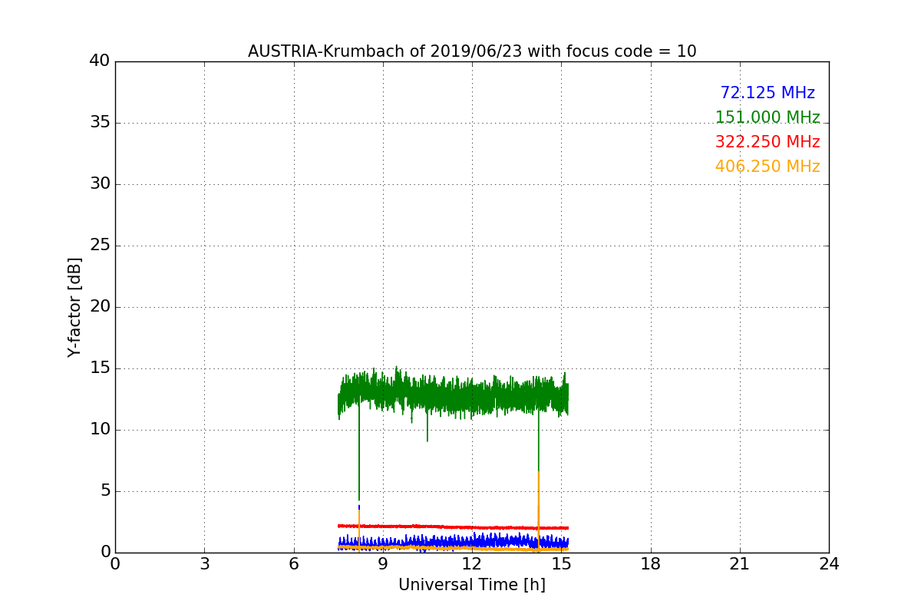Click the plot title AUSTRIA-Krumbach of 2019/06/23

click(472, 51)
